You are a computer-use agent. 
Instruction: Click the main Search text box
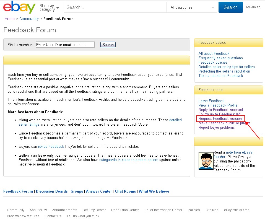(115, 7)
